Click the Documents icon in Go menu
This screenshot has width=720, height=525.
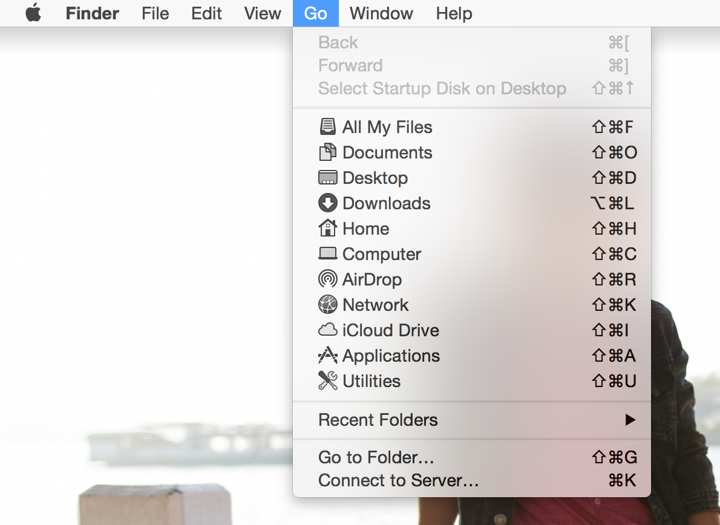(x=327, y=152)
